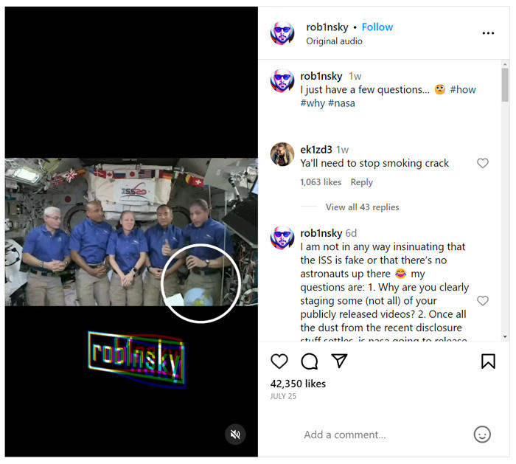Pause the ISS crew video
Viewport: 516px width, 464px height.
point(131,232)
